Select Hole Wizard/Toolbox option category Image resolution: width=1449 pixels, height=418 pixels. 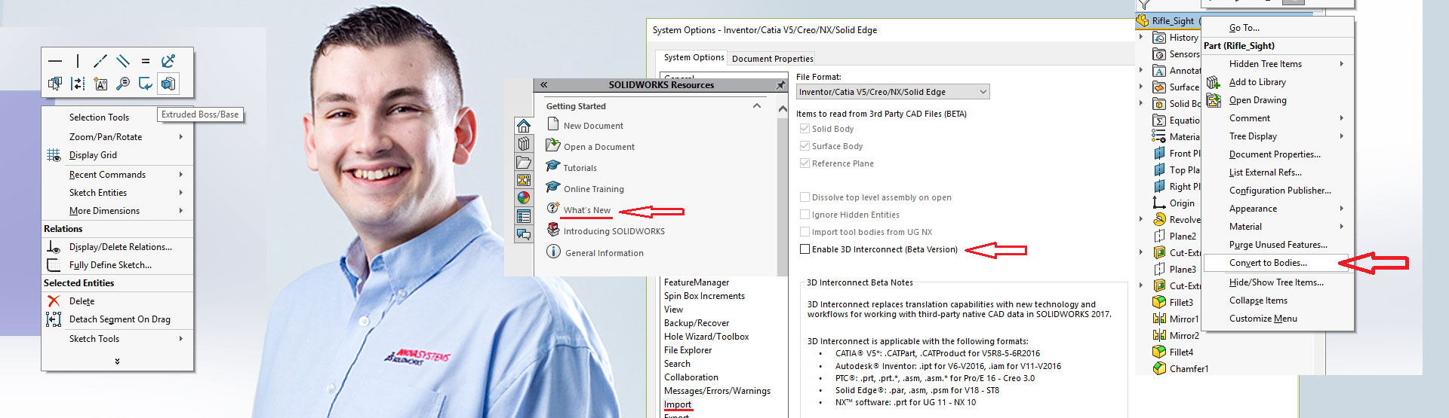point(706,337)
